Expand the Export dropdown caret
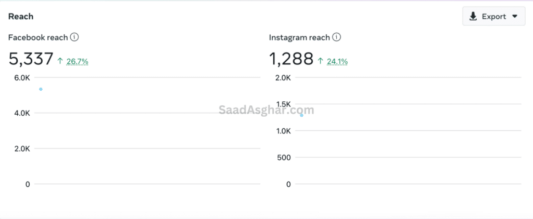This screenshot has height=219, width=533. point(515,16)
